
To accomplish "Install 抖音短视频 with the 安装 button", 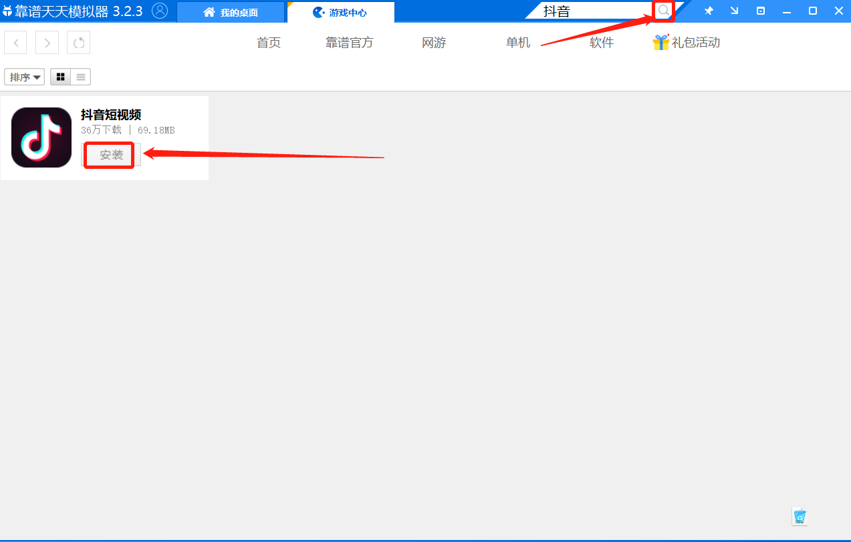I will 111,155.
